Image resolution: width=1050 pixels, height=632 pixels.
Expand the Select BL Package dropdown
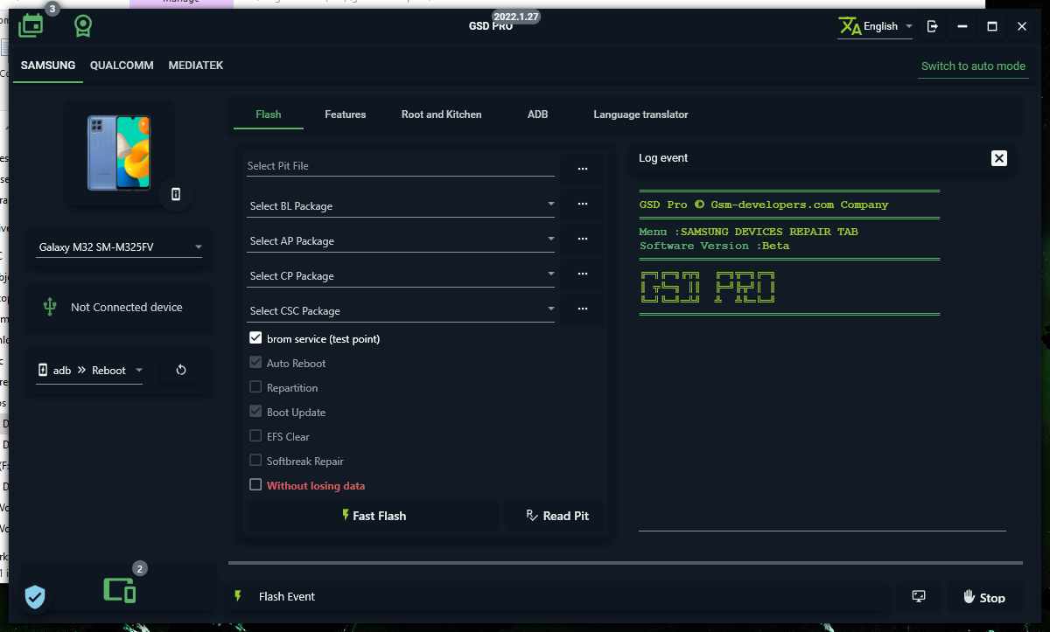click(401, 205)
